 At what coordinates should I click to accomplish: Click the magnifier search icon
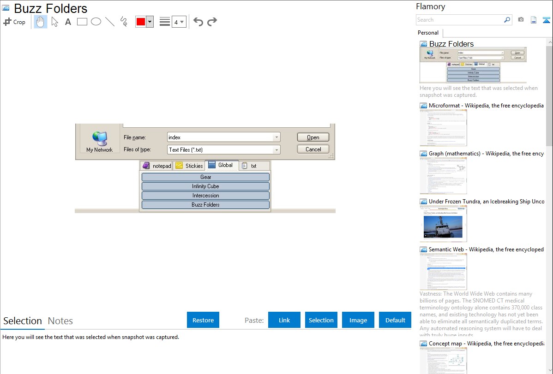pyautogui.click(x=507, y=20)
